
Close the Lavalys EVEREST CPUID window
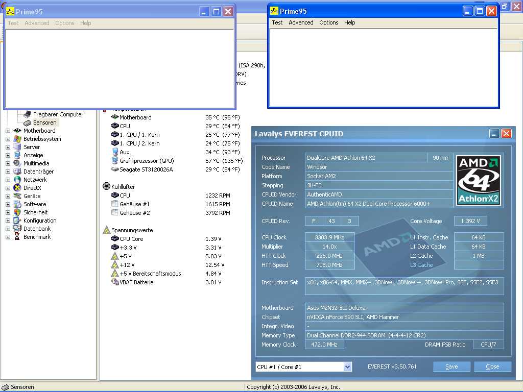click(506, 134)
